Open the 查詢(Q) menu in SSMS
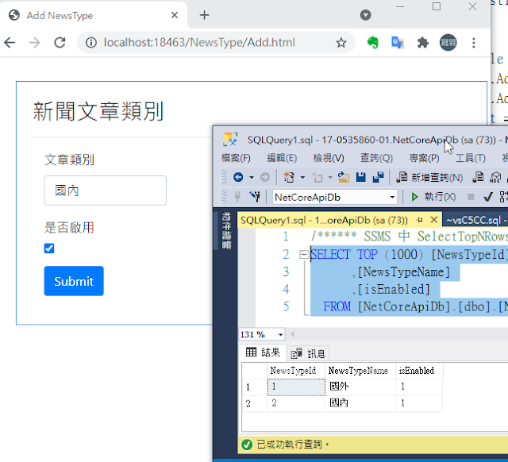Screen dimensions: 508x462 tap(376, 158)
